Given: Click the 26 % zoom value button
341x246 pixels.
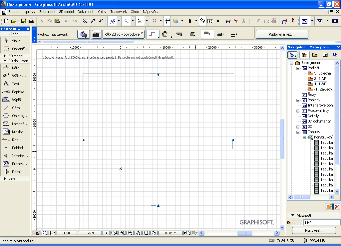Looking at the screenshot, I should click(x=90, y=233).
